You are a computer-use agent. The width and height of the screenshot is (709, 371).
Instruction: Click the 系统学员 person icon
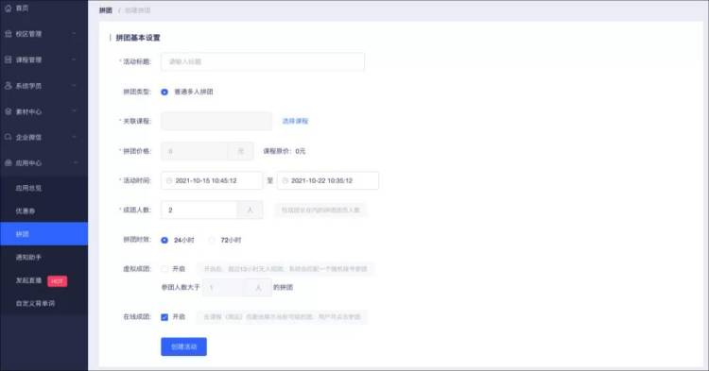pos(8,85)
